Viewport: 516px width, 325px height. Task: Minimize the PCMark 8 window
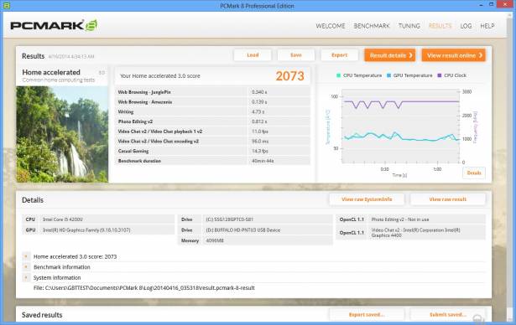click(481, 5)
